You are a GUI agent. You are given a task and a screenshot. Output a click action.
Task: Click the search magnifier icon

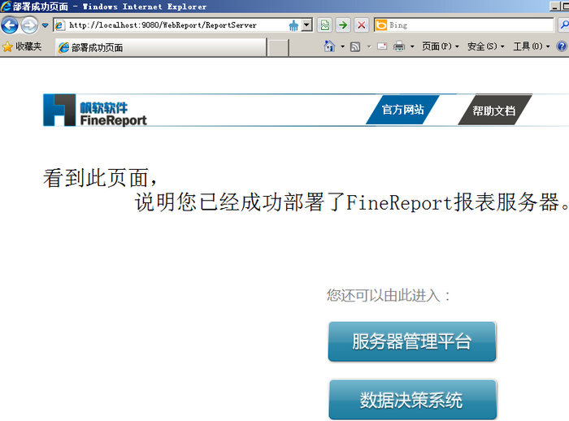(x=564, y=25)
